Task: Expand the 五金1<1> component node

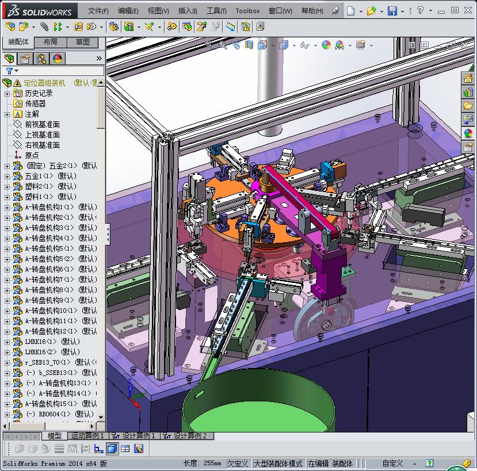Action: coord(7,177)
